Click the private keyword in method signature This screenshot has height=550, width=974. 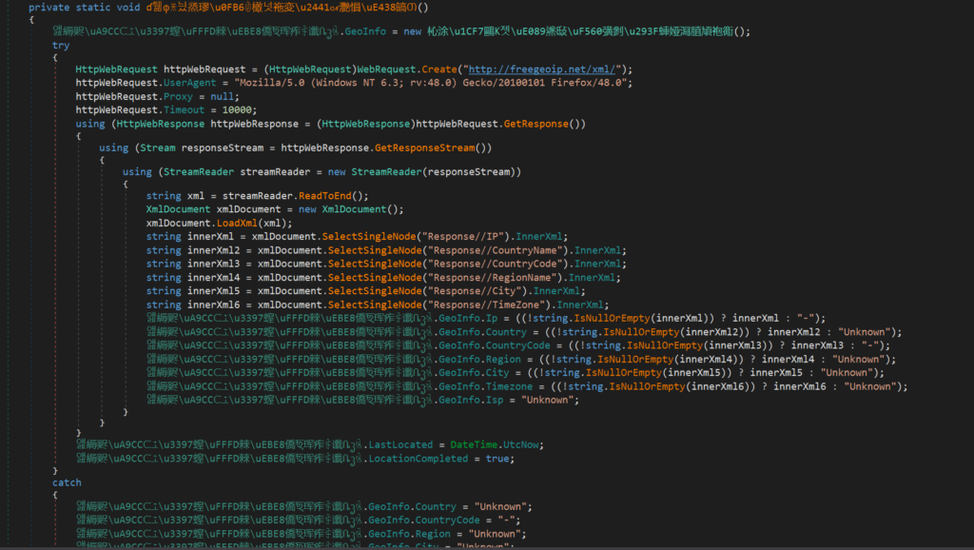pos(49,8)
